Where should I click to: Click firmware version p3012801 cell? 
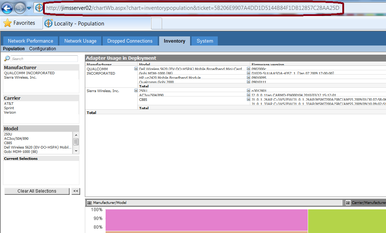pyautogui.click(x=259, y=91)
